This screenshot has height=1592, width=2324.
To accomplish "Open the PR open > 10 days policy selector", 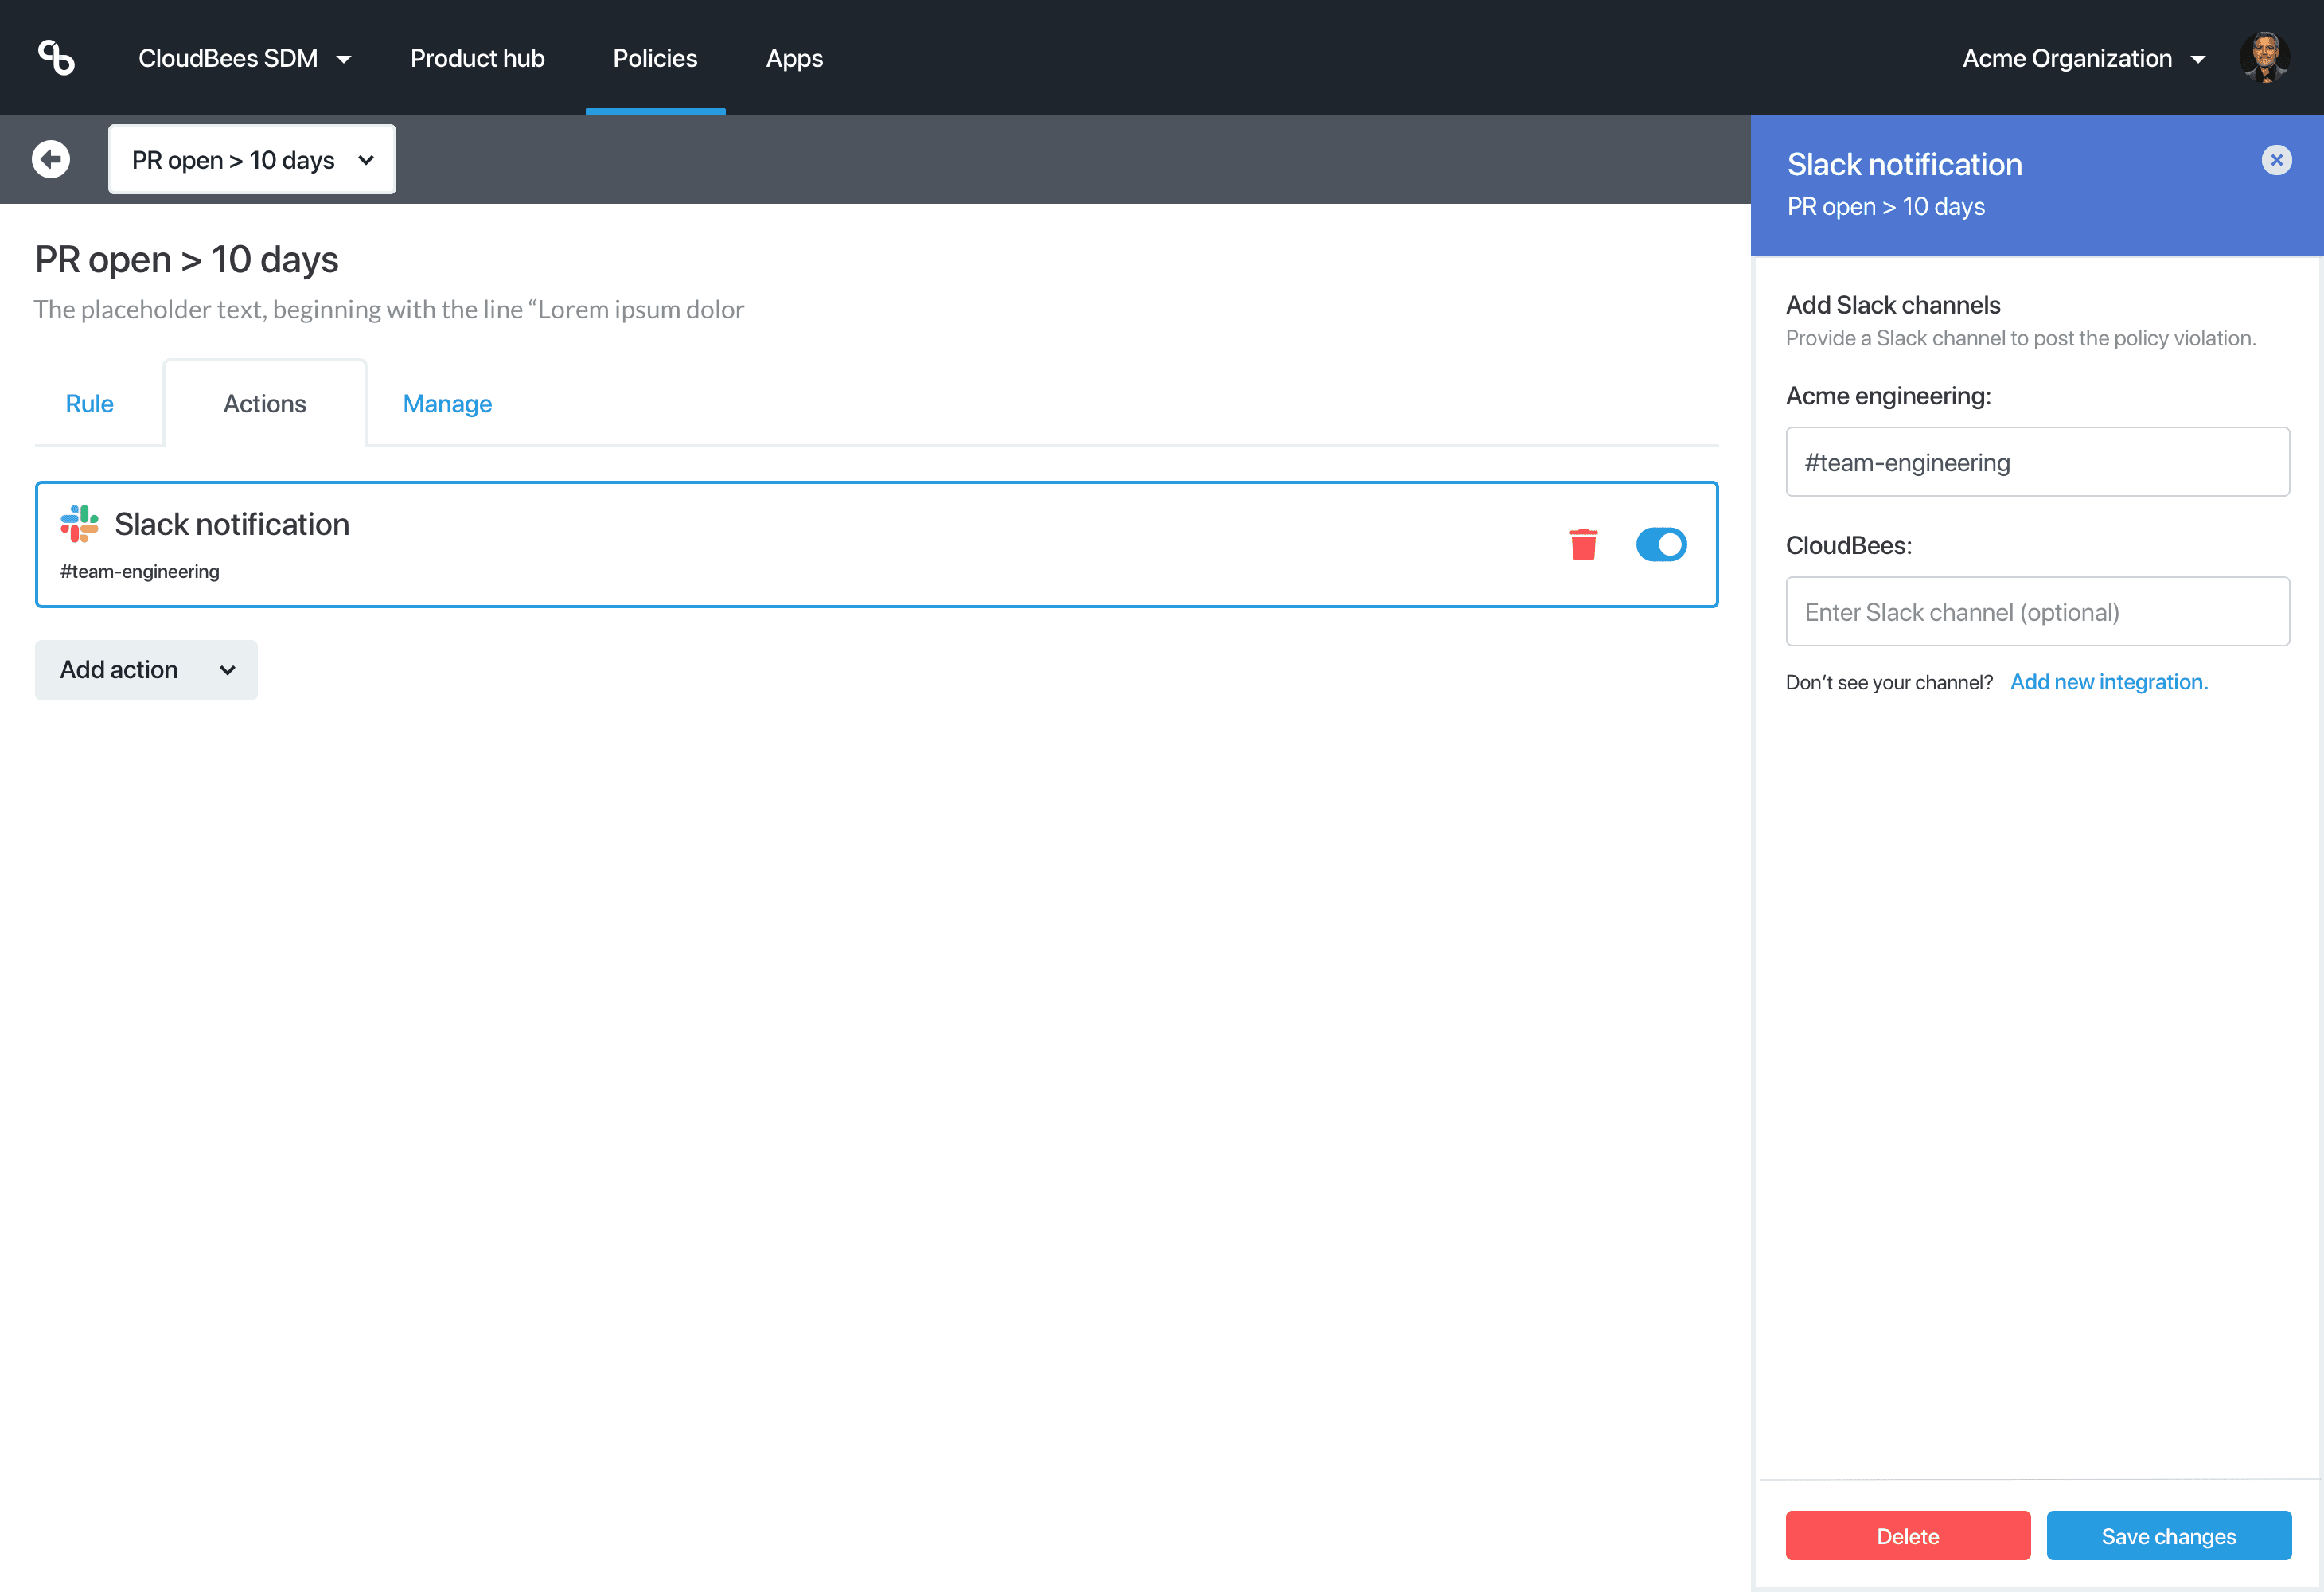I will [252, 160].
